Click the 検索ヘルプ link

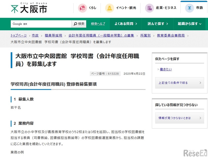[x=98, y=24]
